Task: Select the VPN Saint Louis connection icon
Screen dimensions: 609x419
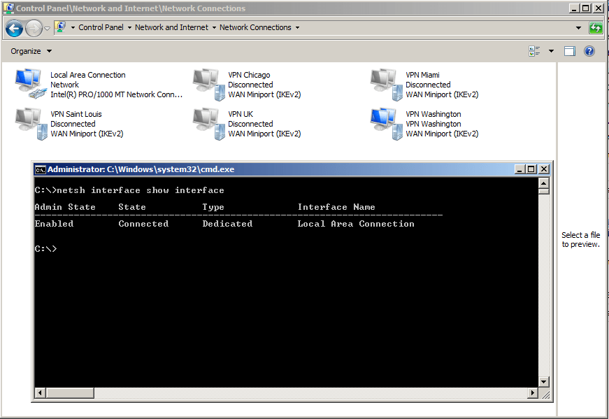Action: pyautogui.click(x=29, y=122)
